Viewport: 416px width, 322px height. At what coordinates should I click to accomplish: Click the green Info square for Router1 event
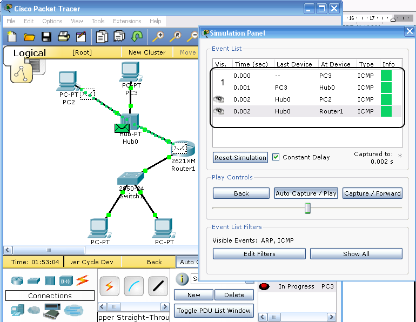(386, 111)
